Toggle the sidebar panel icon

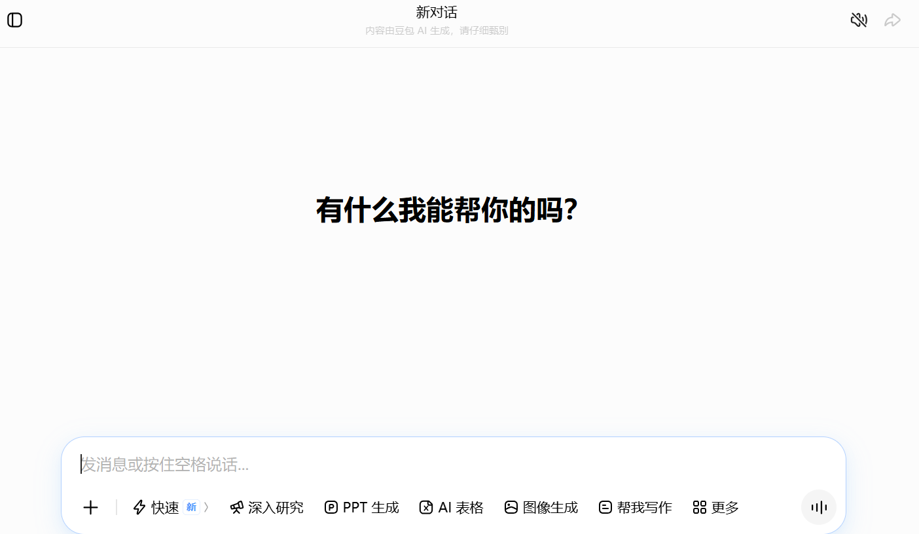coord(14,20)
